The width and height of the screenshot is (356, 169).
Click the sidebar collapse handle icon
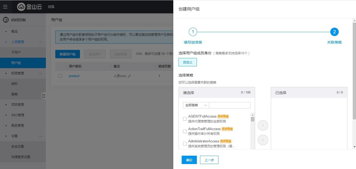44,96
